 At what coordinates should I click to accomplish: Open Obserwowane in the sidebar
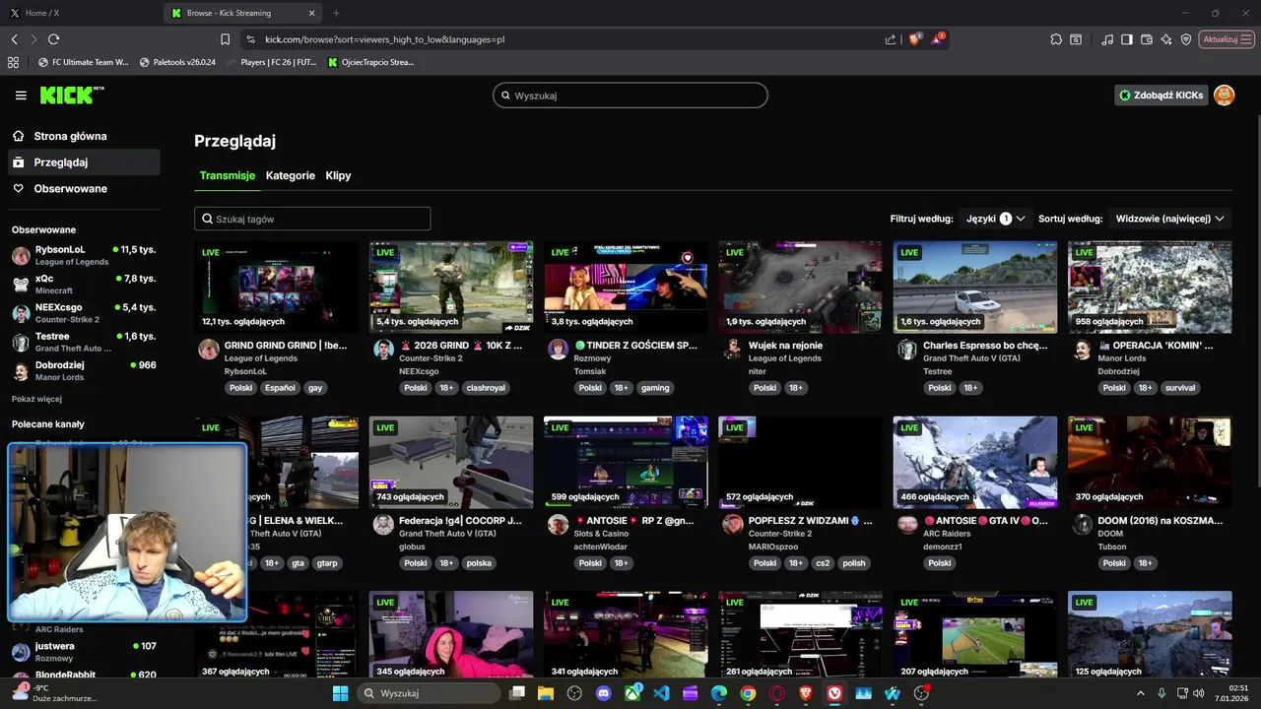click(x=84, y=188)
